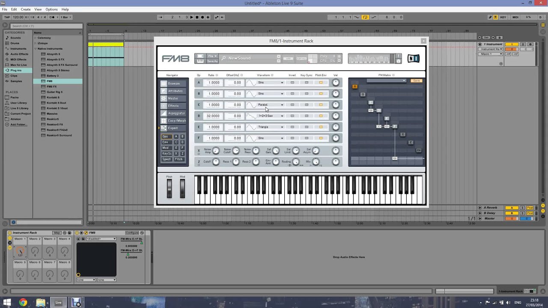The image size is (548, 308).
Task: Open the Create menu
Action: [x=26, y=9]
